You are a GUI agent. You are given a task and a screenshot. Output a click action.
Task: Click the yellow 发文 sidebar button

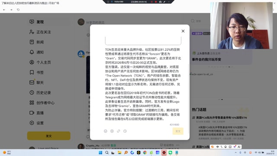(49, 136)
